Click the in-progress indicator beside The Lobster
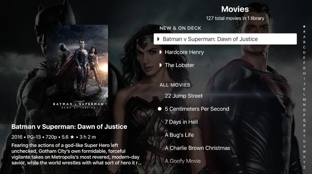312x174 pixels. (161, 65)
